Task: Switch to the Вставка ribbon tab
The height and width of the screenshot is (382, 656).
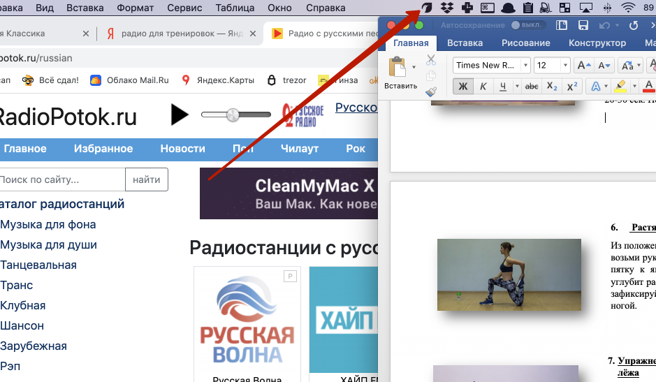Action: [x=465, y=43]
